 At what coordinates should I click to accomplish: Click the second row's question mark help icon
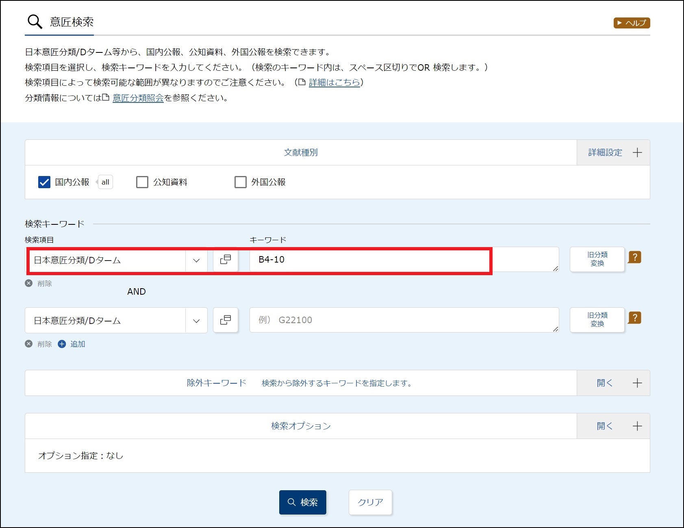click(x=634, y=318)
